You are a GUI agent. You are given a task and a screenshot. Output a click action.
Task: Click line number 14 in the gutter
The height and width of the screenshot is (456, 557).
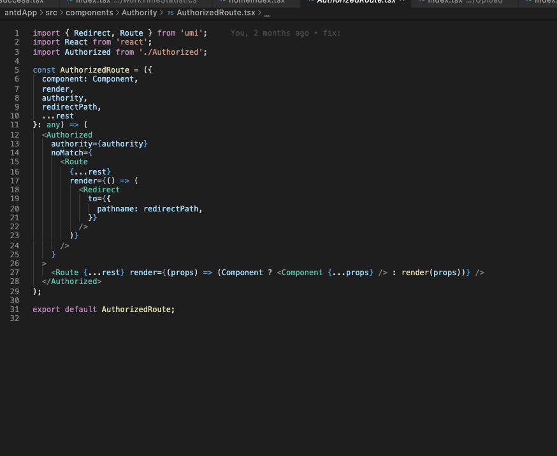[x=15, y=153]
